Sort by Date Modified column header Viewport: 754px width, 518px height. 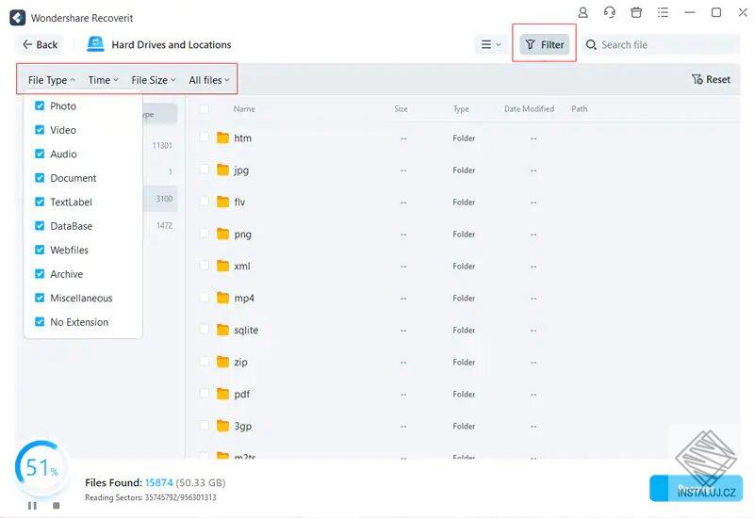529,109
